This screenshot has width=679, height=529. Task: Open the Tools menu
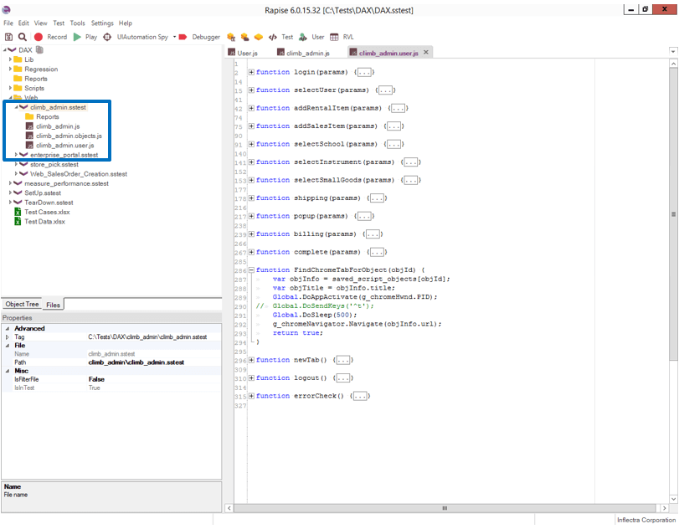tap(78, 23)
